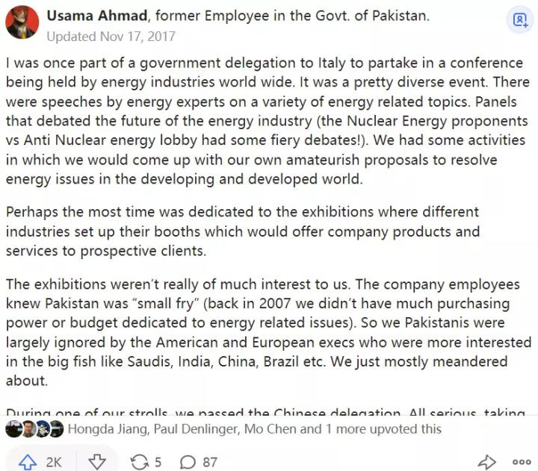Image resolution: width=538 pixels, height=471 pixels.
Task: Open the comments speech bubble icon
Action: click(188, 461)
